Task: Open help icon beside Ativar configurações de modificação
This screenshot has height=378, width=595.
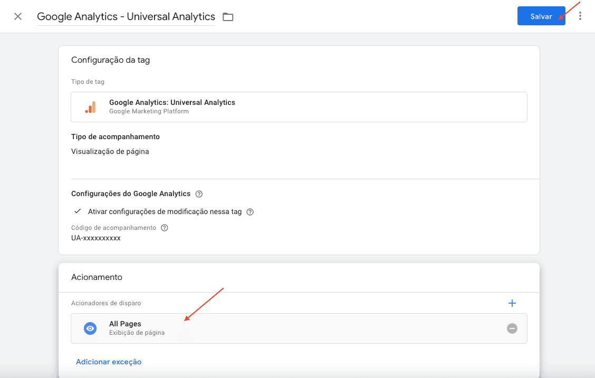Action: [x=249, y=212]
